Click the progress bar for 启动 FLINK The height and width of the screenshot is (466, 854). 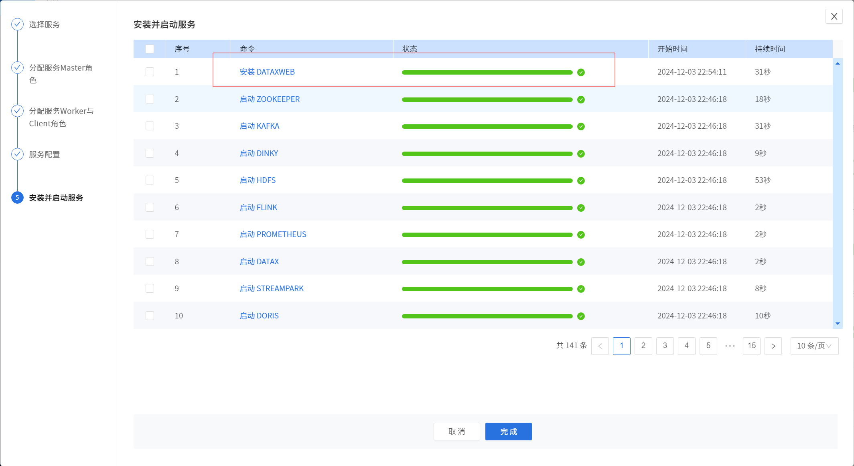487,208
